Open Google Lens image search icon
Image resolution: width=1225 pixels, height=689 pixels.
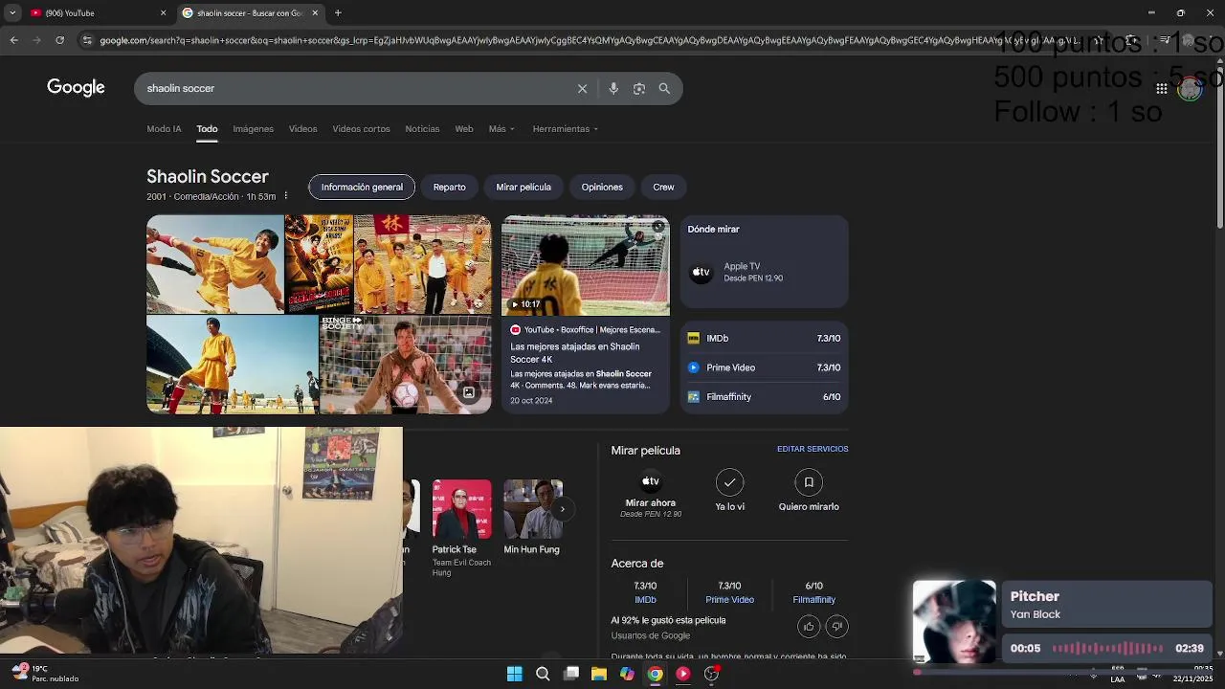639,88
